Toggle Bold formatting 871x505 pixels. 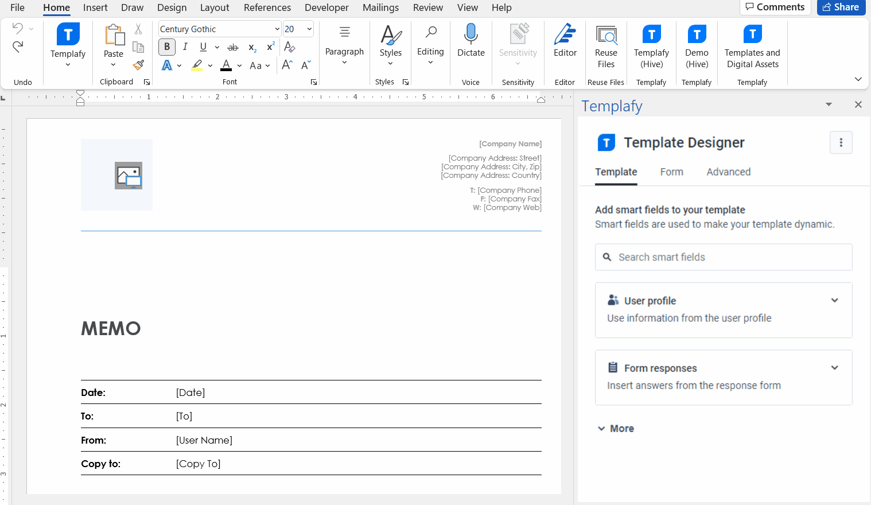(x=167, y=47)
